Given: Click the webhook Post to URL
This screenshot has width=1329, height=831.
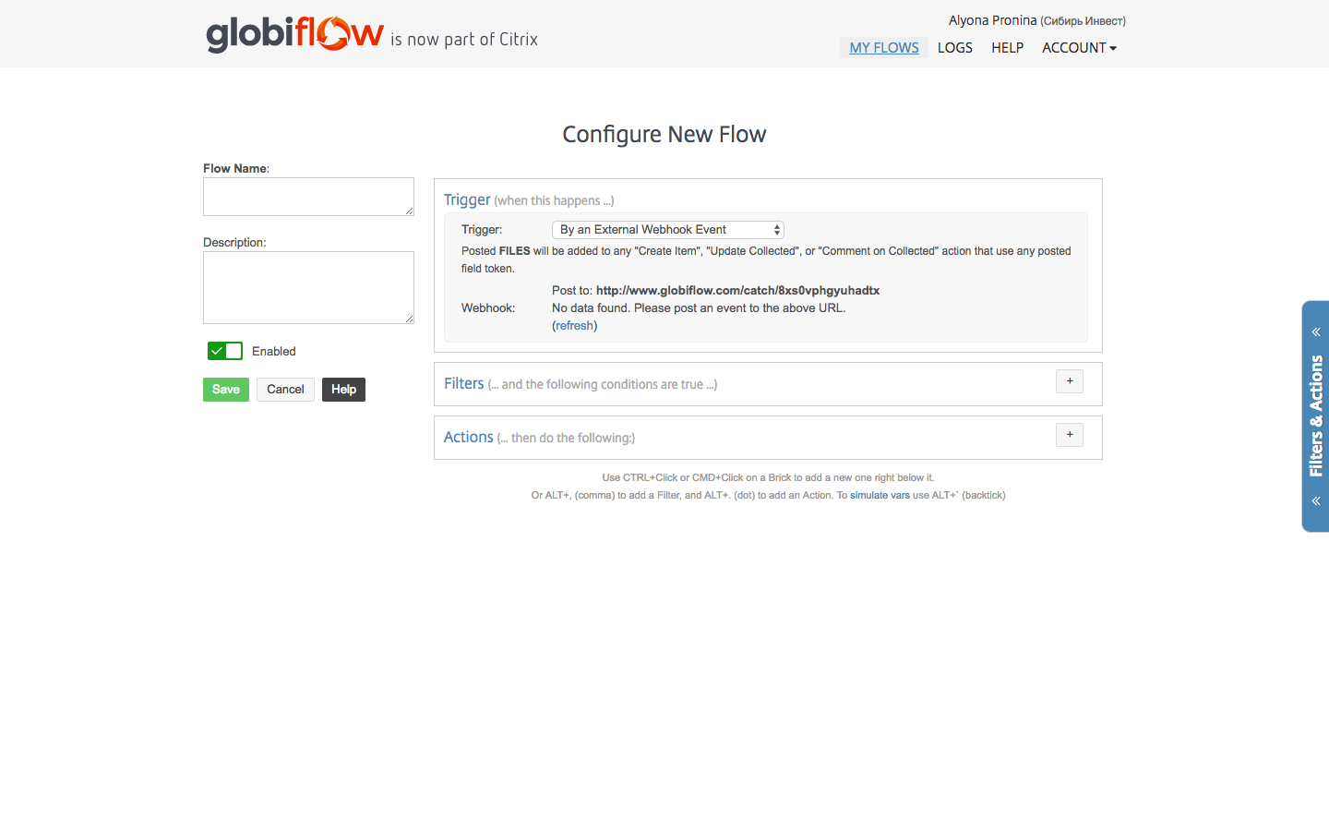Looking at the screenshot, I should pyautogui.click(x=736, y=290).
